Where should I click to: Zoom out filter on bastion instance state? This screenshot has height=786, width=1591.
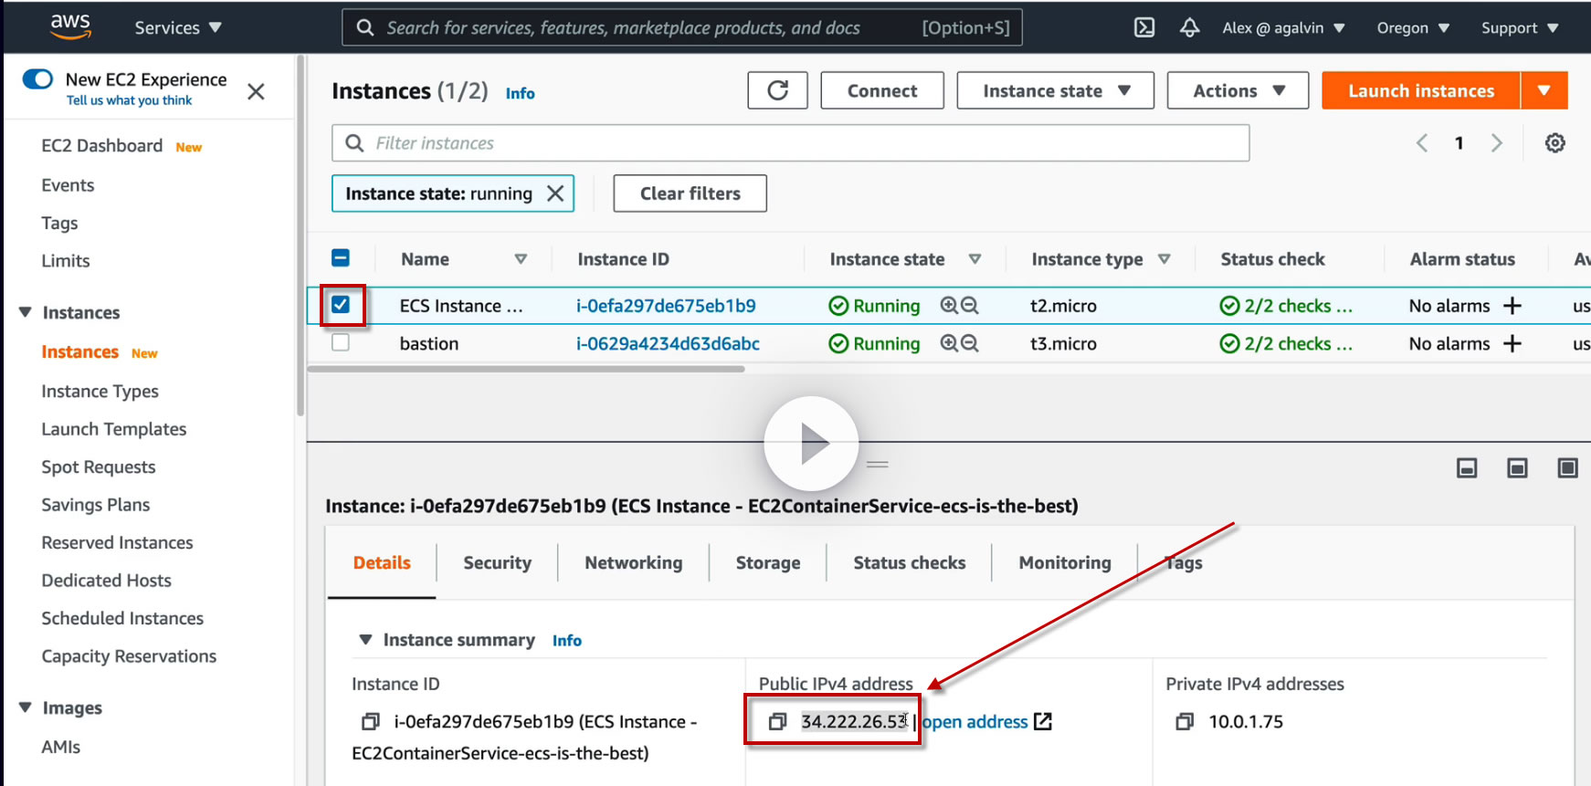[970, 343]
